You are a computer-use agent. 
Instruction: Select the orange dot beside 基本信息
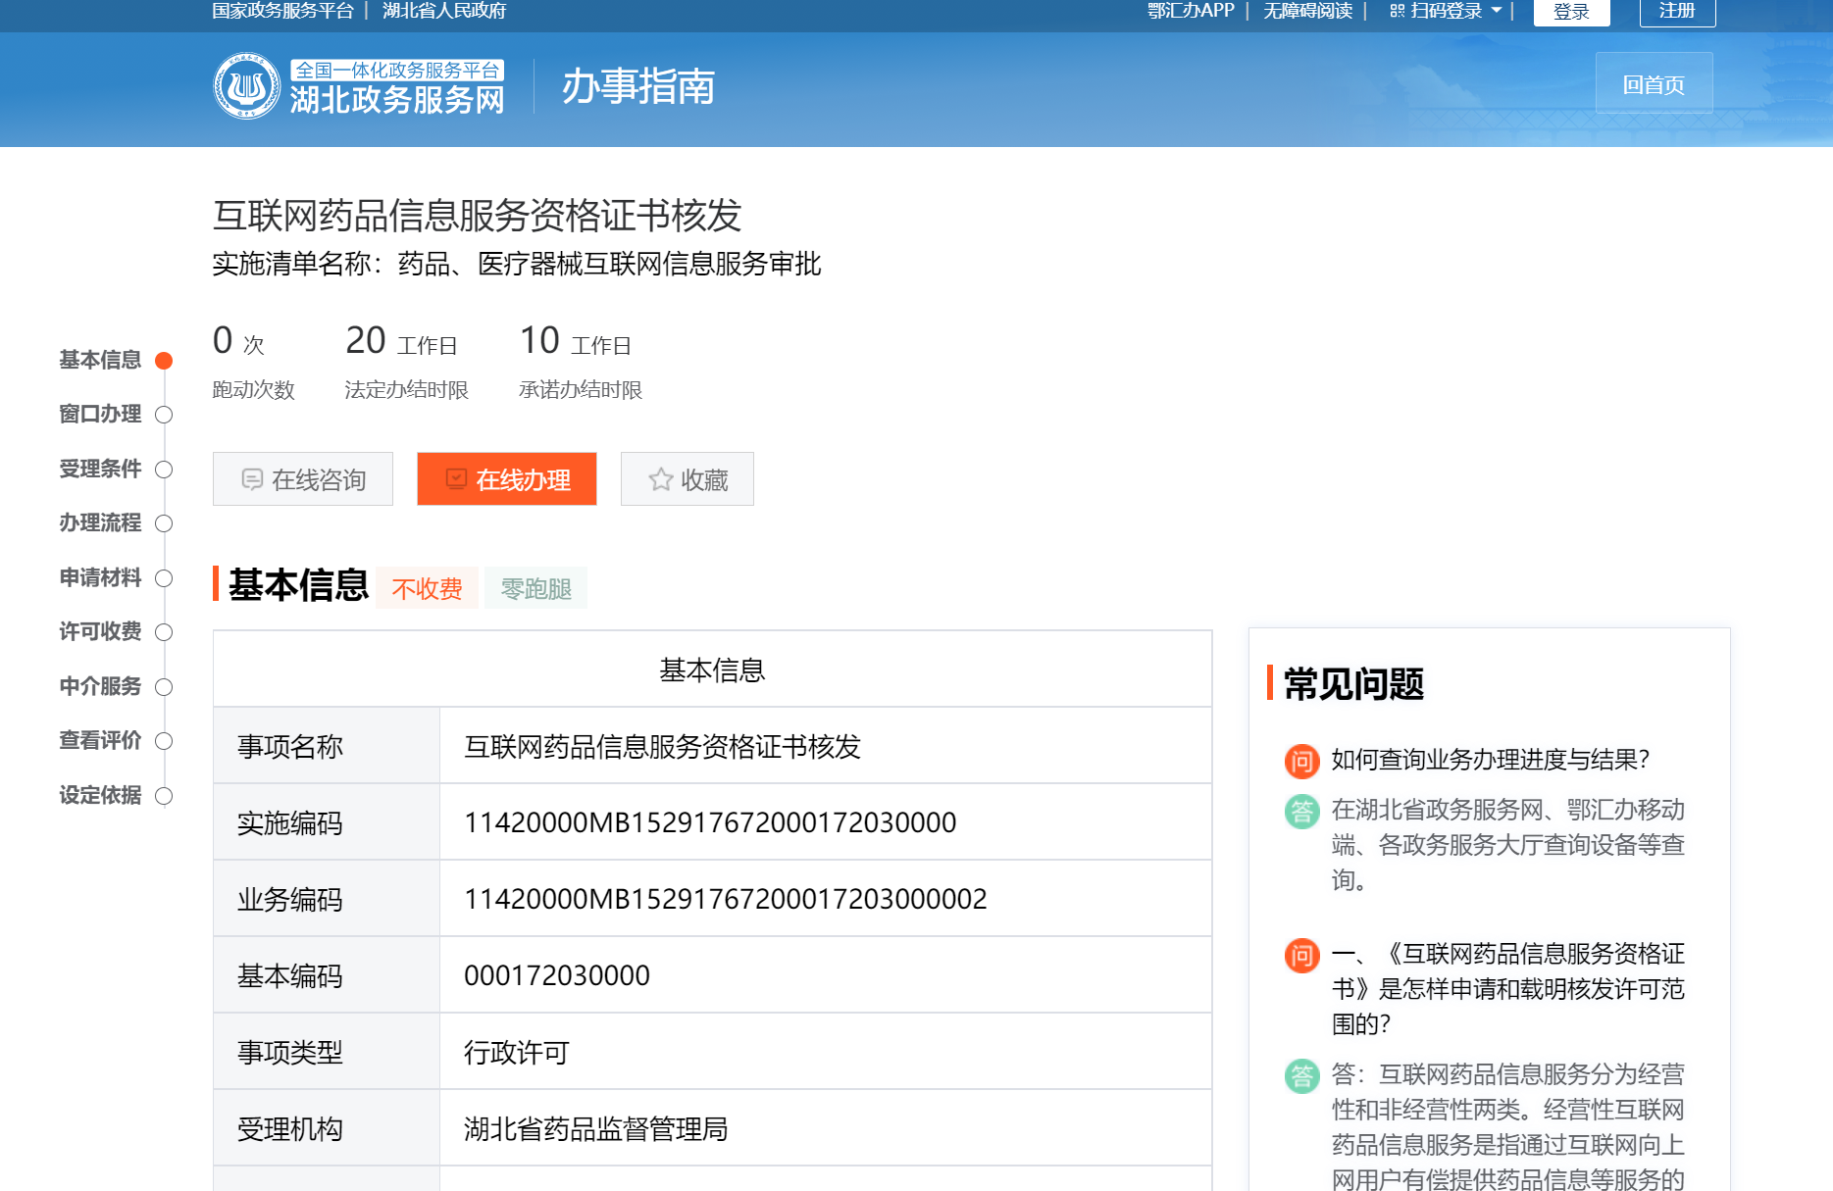tap(164, 361)
